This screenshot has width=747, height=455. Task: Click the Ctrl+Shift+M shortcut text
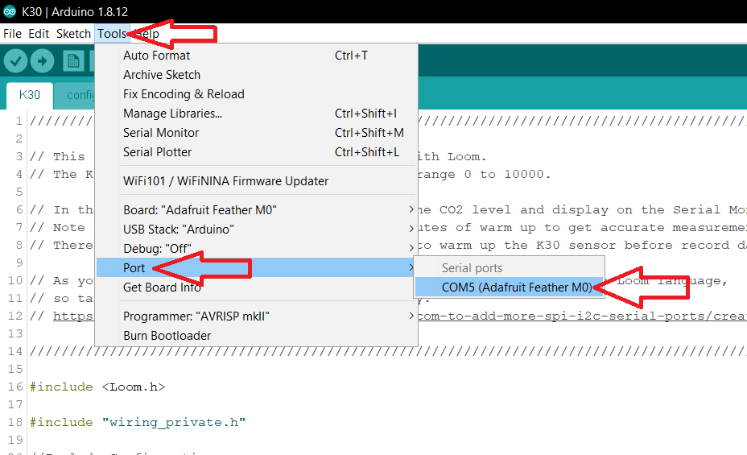369,132
